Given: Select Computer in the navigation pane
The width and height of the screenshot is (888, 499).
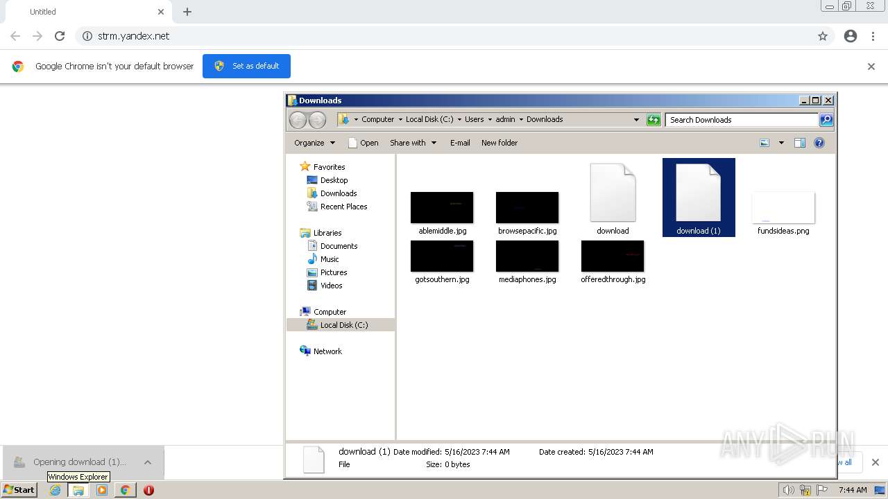Looking at the screenshot, I should coord(330,312).
